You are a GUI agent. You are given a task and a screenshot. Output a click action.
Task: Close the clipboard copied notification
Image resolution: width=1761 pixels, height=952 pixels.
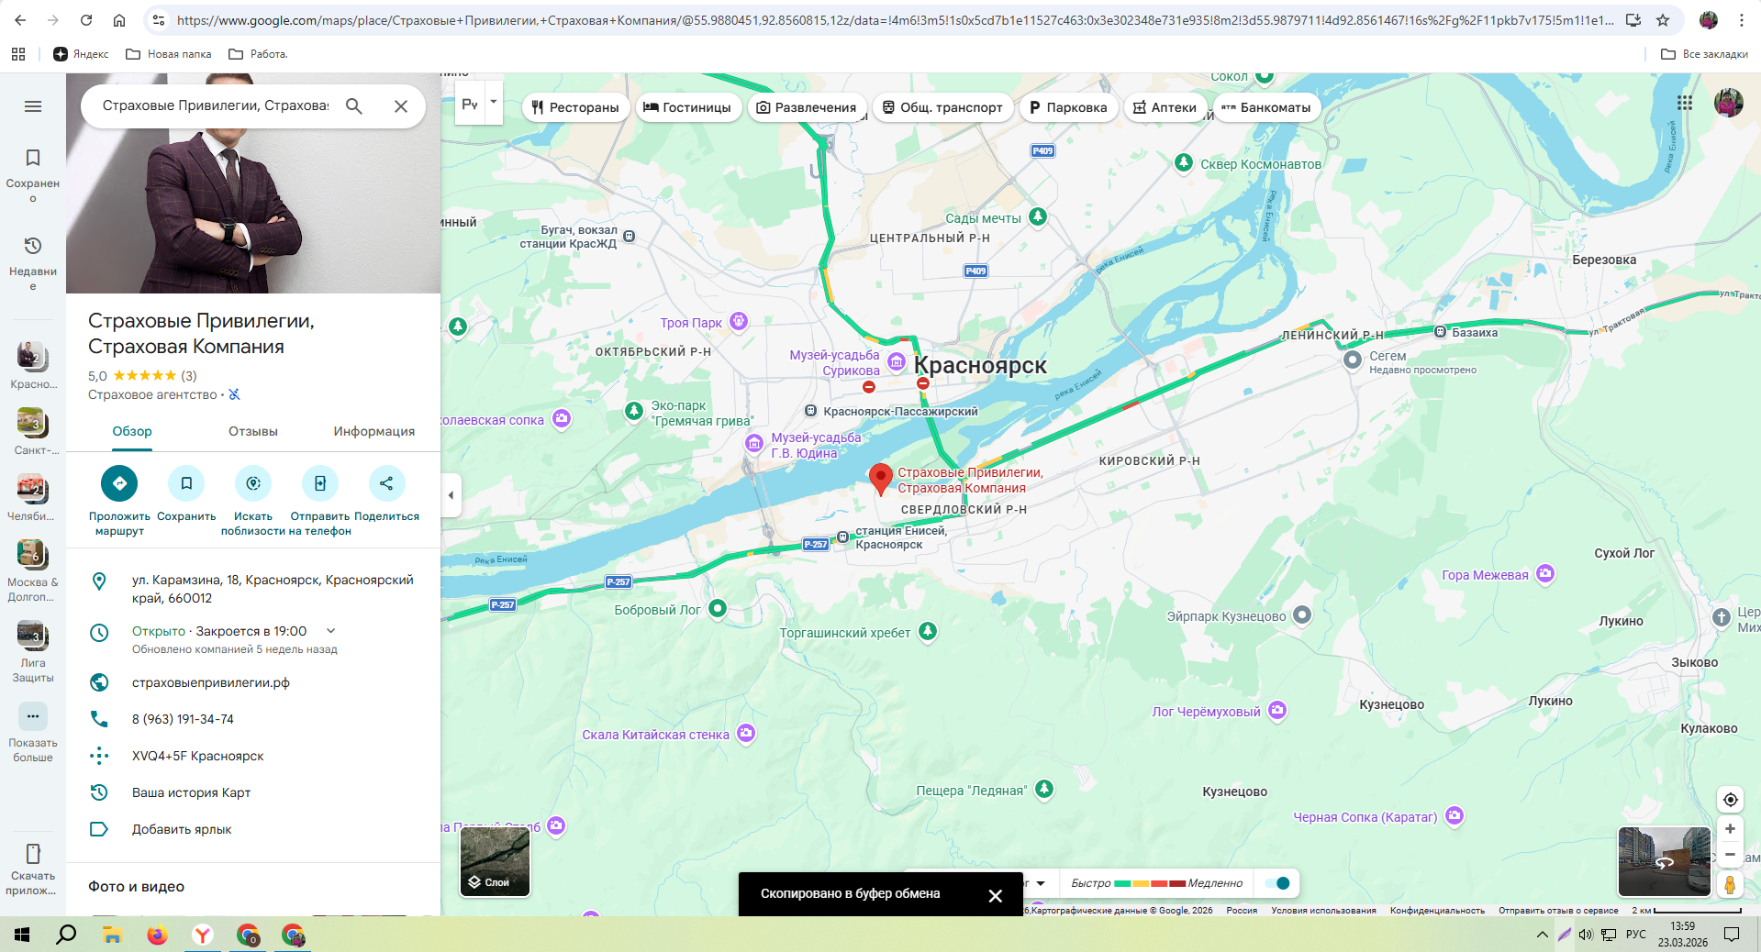pos(995,896)
